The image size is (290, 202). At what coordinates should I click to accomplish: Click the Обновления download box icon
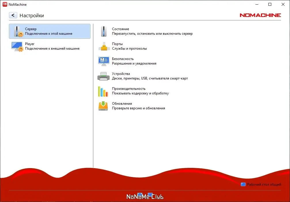103,106
